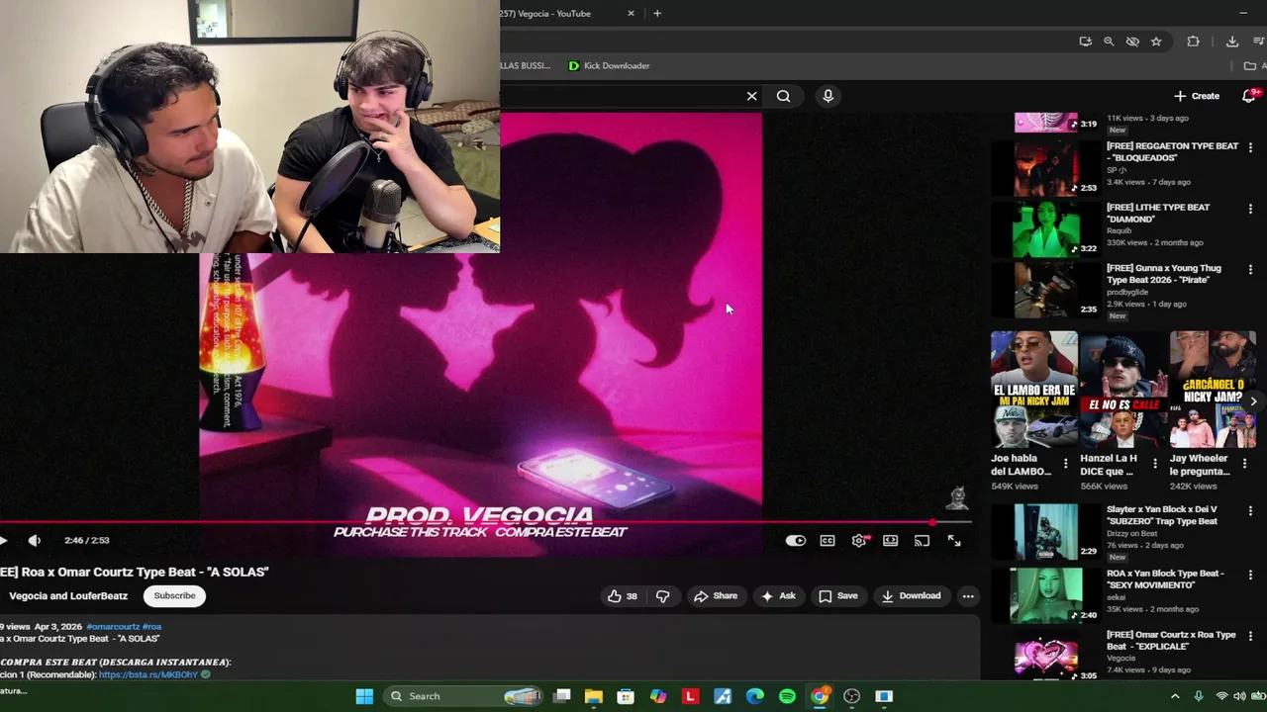Switch to theater mode
1267x712 pixels.
[x=891, y=540]
